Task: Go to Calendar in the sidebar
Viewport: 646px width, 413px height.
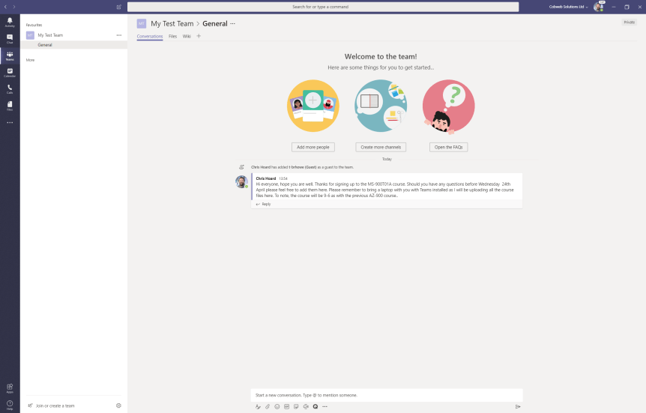Action: [10, 73]
